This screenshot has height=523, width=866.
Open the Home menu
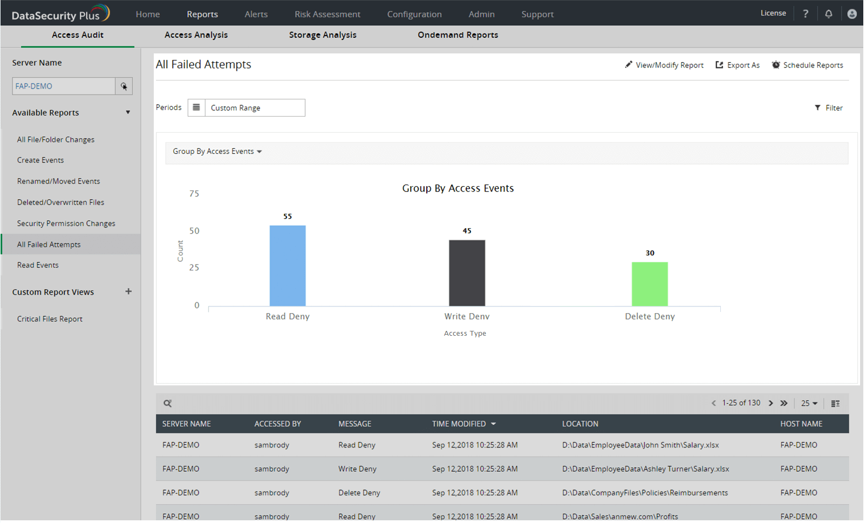(148, 15)
